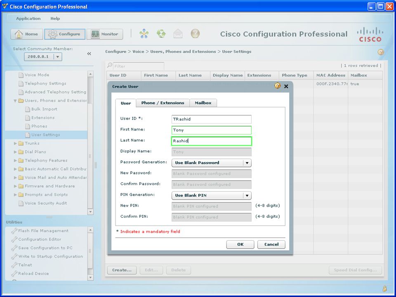Switch to Phone / Extensions tab
Screen dimensions: 396x297
coord(163,103)
